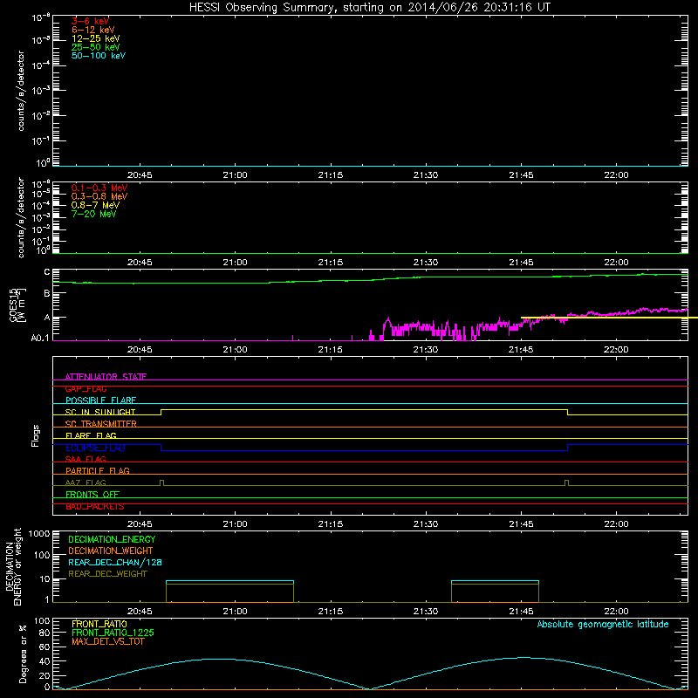The height and width of the screenshot is (698, 698).
Task: Click the PARTICLE_FLAG label
Action: [x=98, y=470]
